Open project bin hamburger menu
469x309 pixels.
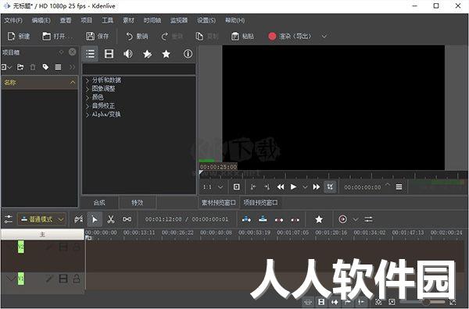tap(58, 67)
